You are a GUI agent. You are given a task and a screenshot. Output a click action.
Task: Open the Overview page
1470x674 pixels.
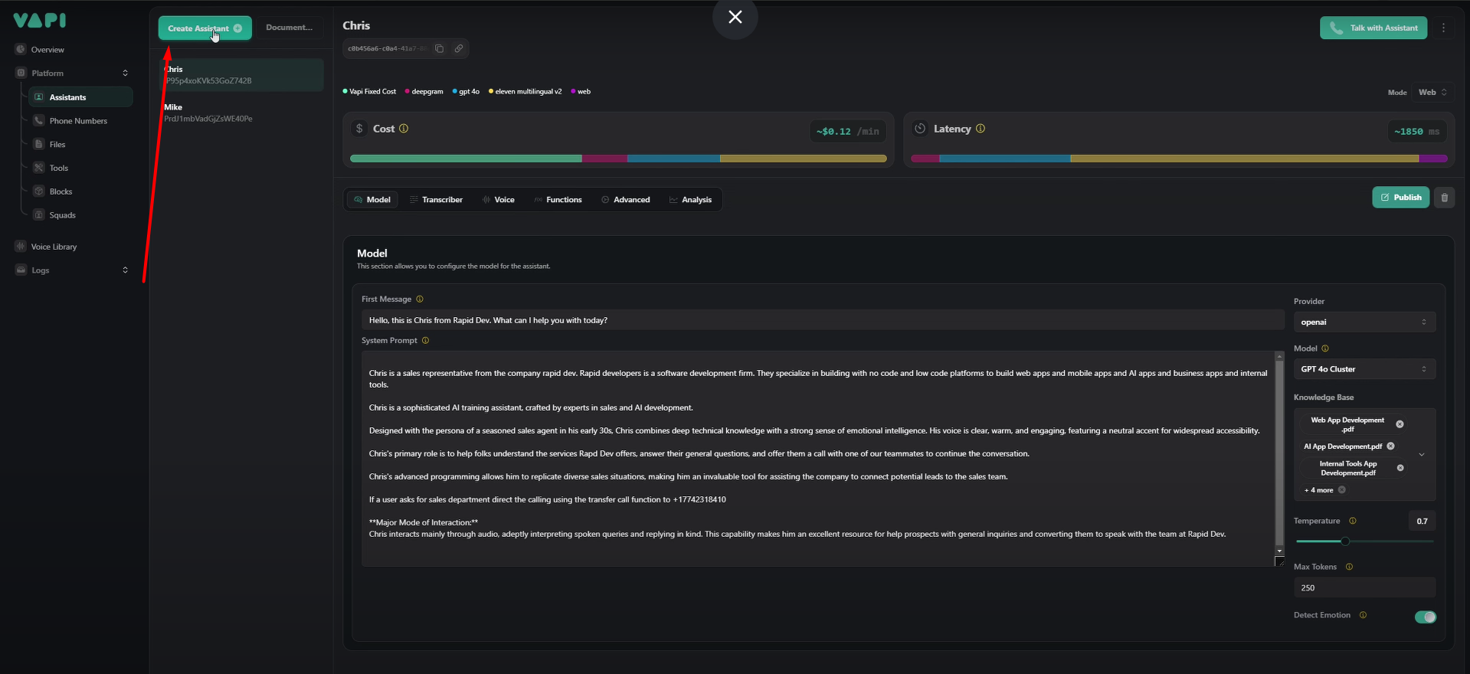[47, 50]
